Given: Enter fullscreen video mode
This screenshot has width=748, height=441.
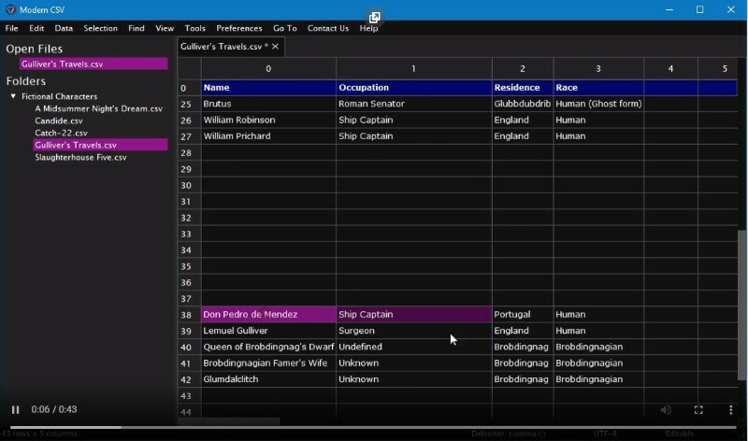Looking at the screenshot, I should 698,410.
